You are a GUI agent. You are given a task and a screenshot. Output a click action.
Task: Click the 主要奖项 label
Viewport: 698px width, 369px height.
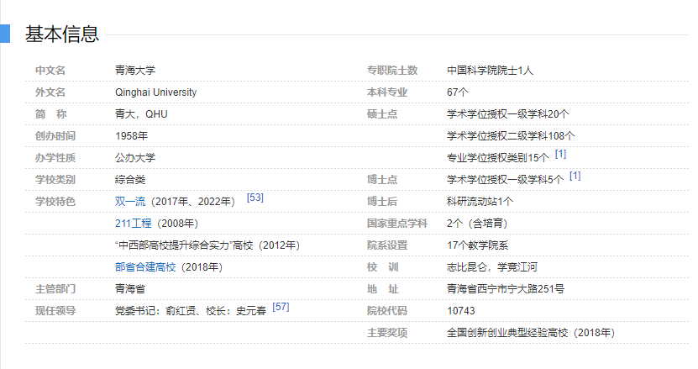tap(386, 333)
